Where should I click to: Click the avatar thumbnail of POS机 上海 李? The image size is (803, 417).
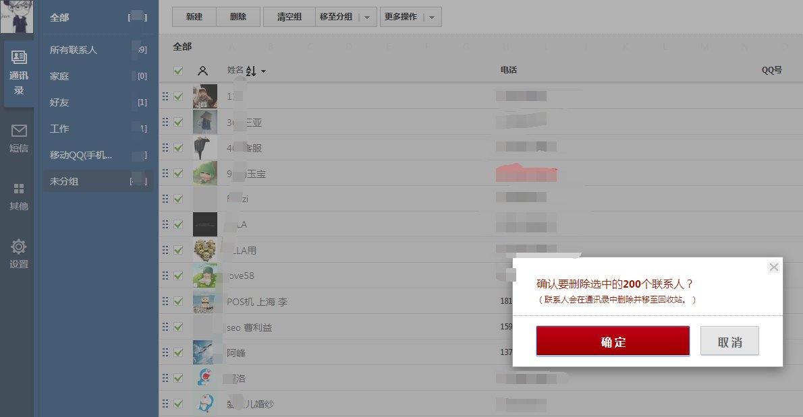(x=205, y=301)
